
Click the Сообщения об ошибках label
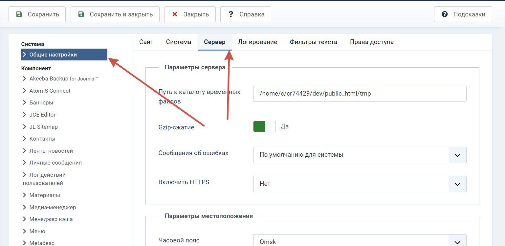pos(193,153)
